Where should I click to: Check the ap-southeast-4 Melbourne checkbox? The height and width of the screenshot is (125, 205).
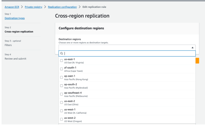pyautogui.click(x=61, y=94)
